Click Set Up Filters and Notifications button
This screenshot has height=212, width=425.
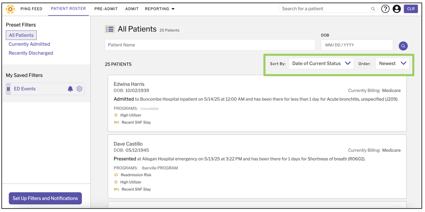click(45, 198)
